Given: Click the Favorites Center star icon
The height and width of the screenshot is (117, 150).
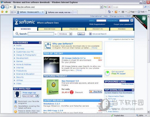Looking at the screenshot, I should [x=2, y=12].
